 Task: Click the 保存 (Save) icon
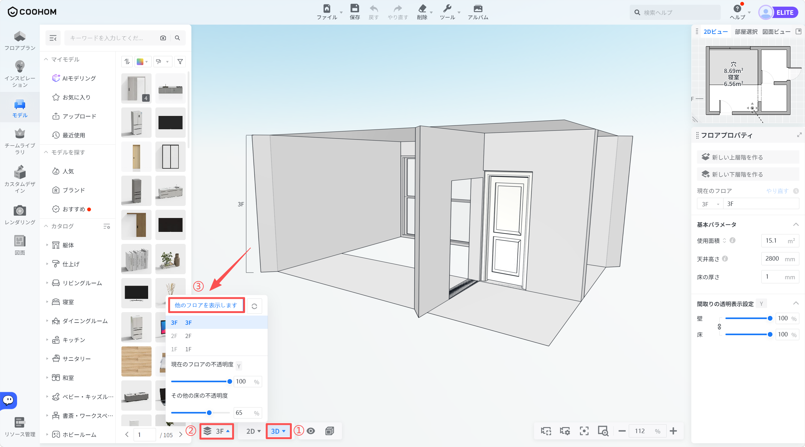[355, 9]
